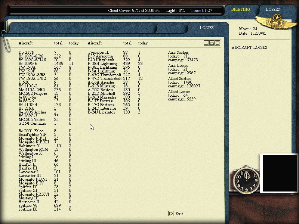Click Cloud Cover: 61% at 8000 ft.
The width and height of the screenshot is (299, 224).
pyautogui.click(x=134, y=10)
